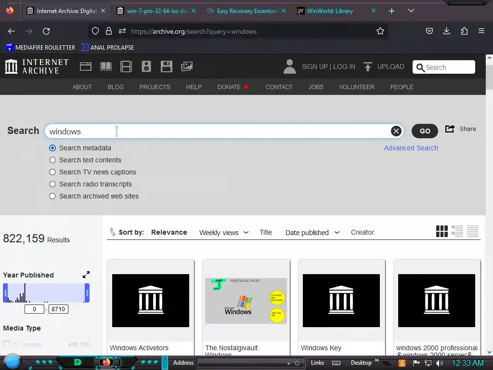This screenshot has width=493, height=370.
Task: Open Firefox extensions menu
Action: coord(464,31)
